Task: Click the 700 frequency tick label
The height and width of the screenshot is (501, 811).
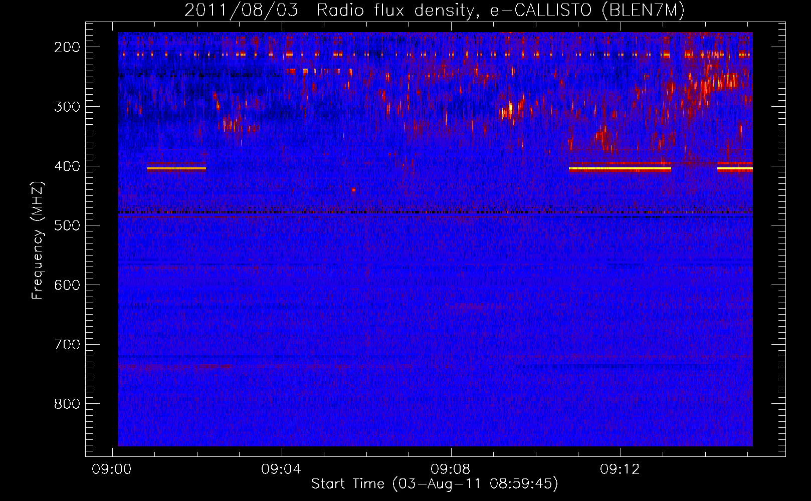Action: point(67,345)
